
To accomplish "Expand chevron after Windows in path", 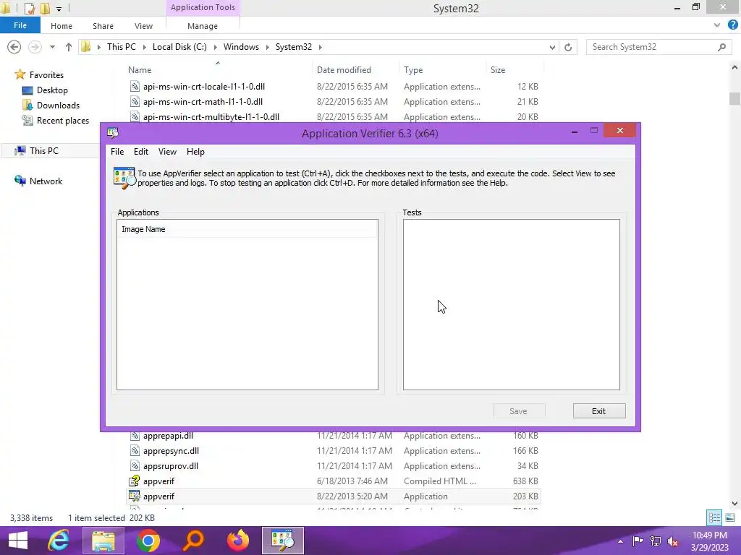I will coord(268,47).
